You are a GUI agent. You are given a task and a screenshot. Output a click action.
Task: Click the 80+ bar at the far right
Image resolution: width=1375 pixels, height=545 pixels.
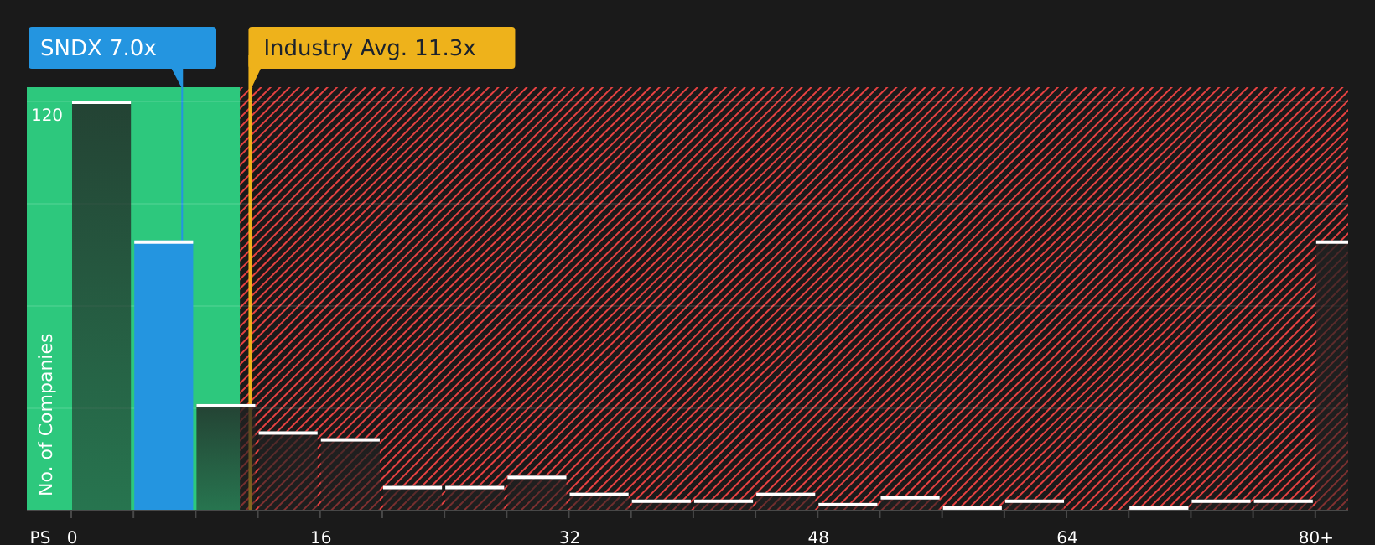click(x=1331, y=376)
